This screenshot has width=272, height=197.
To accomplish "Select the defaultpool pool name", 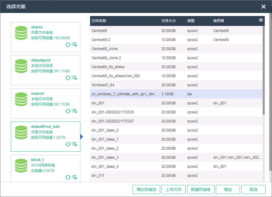I will point(41,60).
